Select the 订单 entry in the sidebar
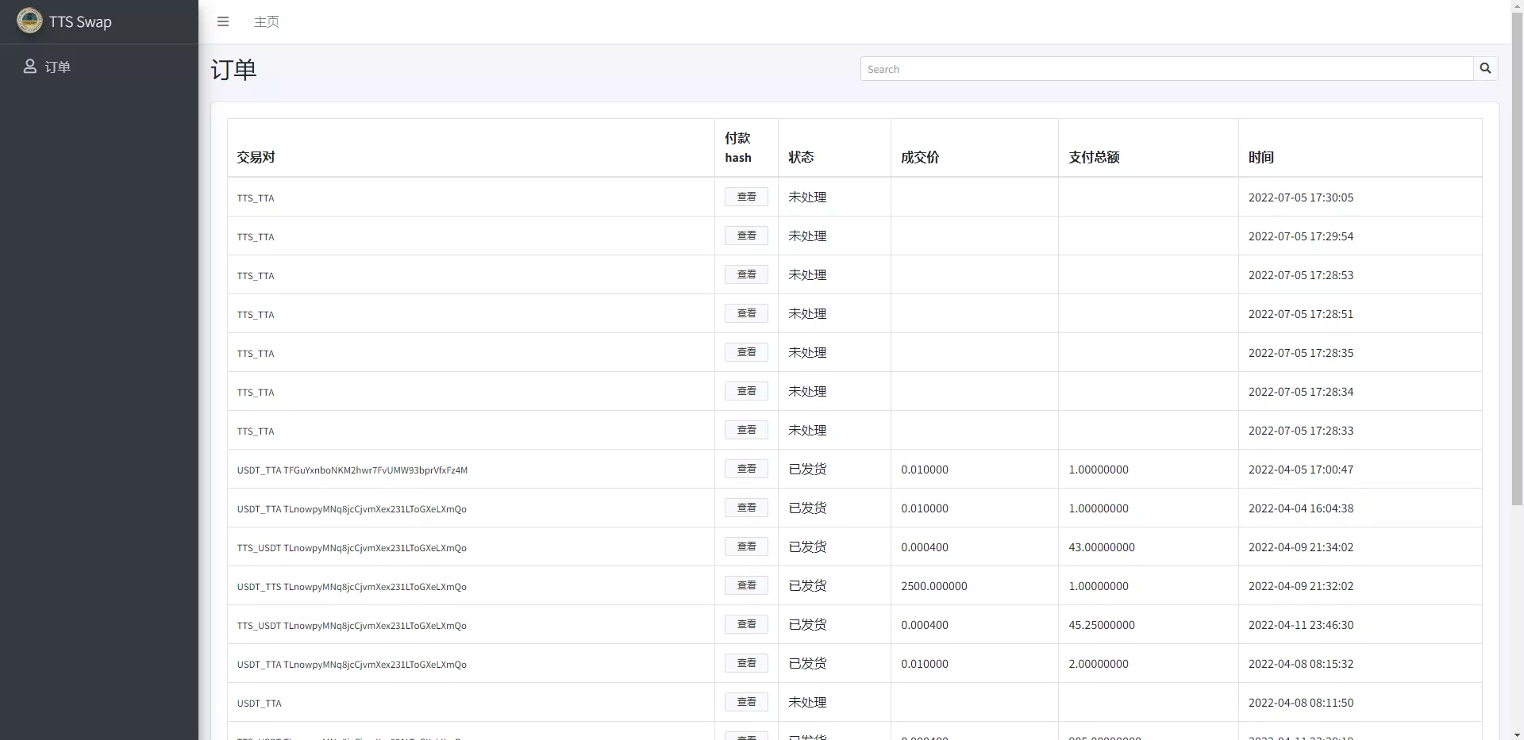The image size is (1524, 740). (56, 67)
